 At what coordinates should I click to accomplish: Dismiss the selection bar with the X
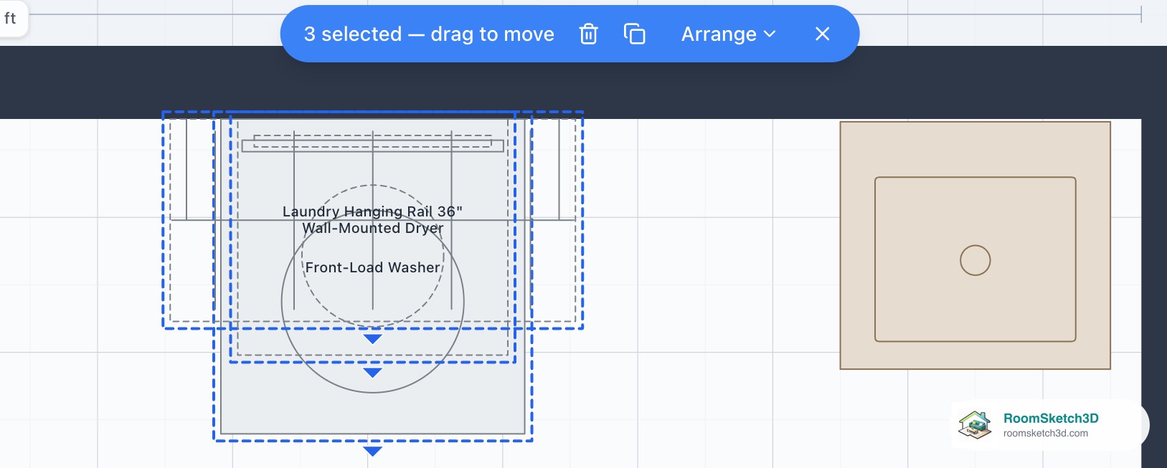823,34
